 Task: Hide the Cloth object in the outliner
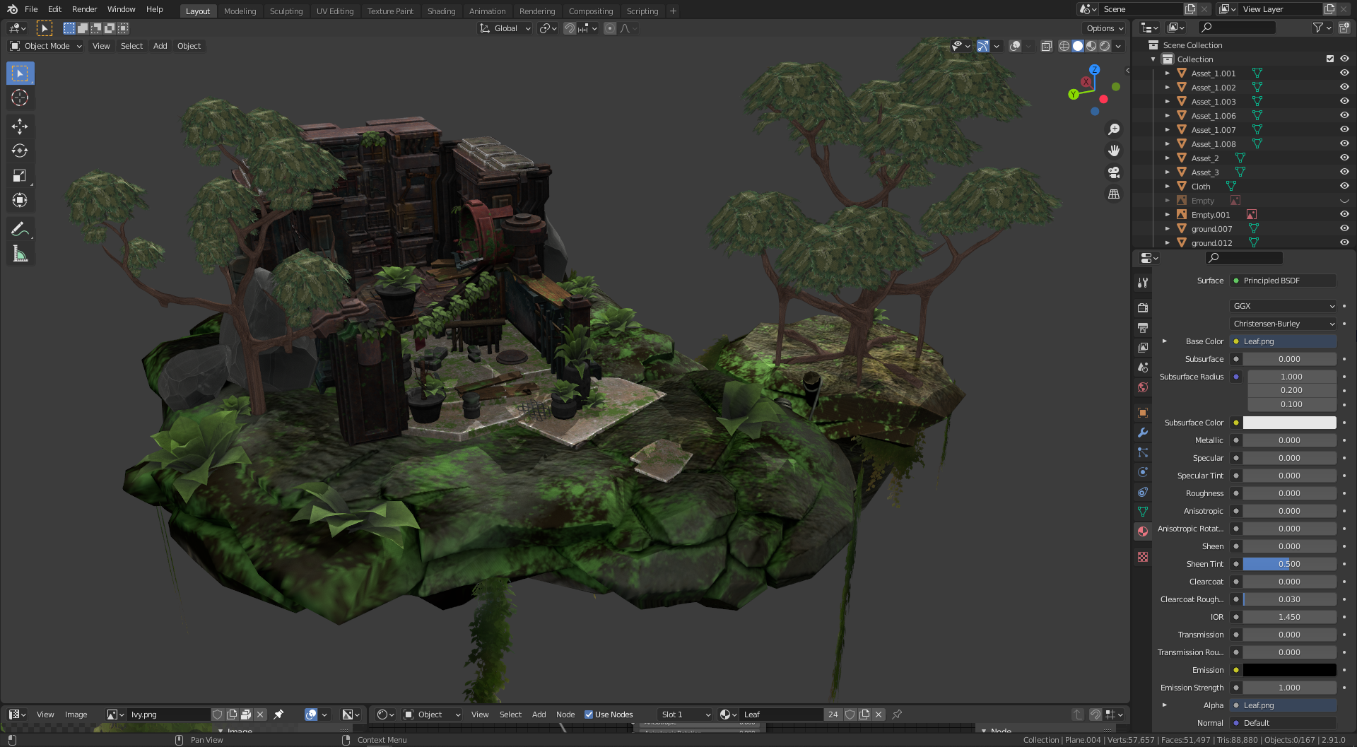pyautogui.click(x=1344, y=186)
